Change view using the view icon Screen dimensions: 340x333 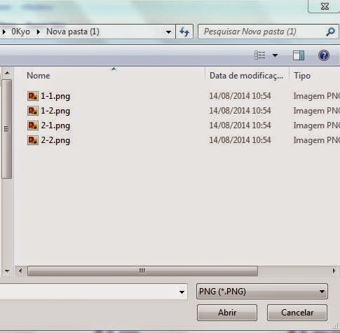(259, 55)
